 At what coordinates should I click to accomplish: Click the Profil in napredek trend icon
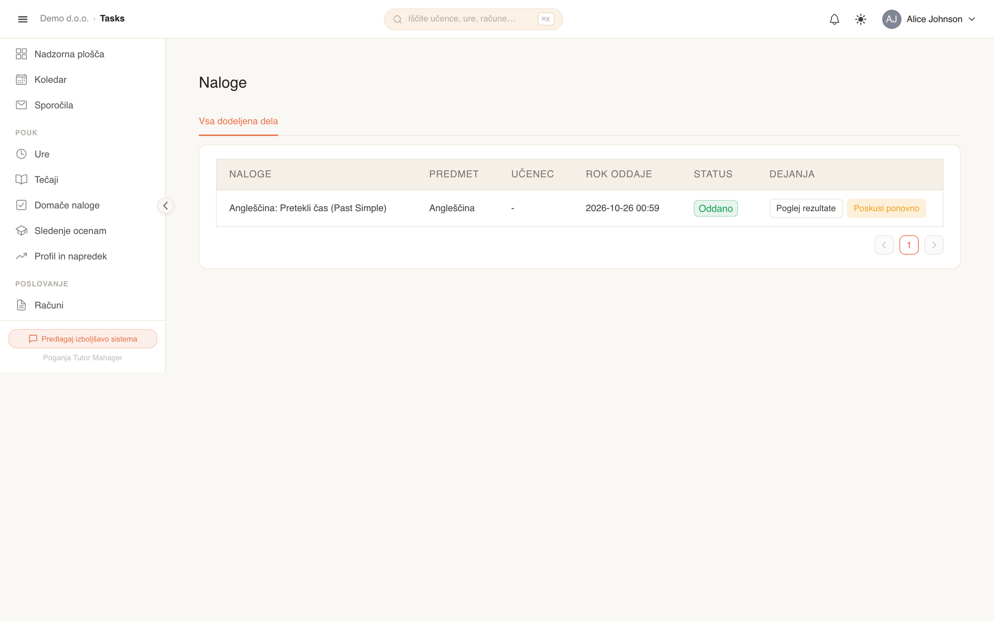21,256
